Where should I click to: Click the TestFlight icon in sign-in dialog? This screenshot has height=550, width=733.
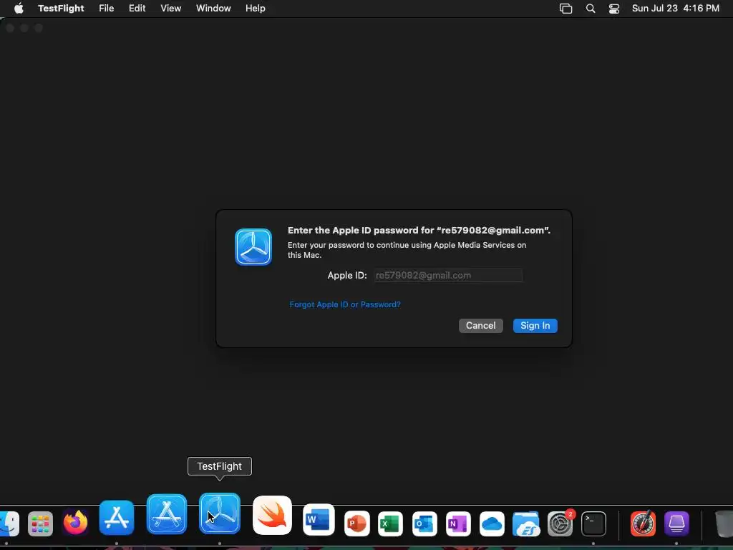pos(253,247)
